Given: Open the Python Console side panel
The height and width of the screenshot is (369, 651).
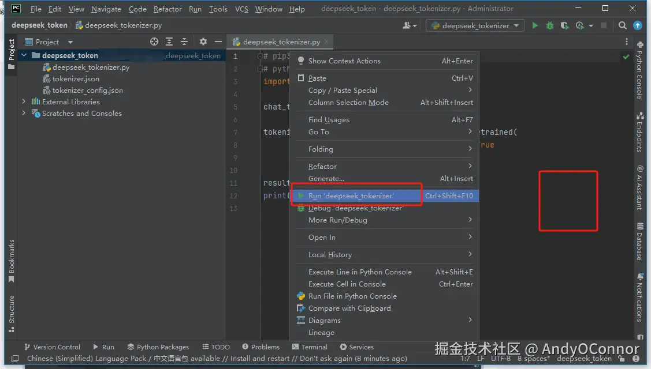Looking at the screenshot, I should coord(640,70).
